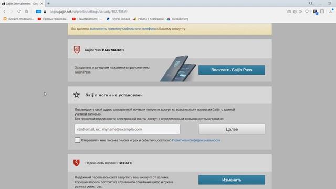Open the RuTracker.org bookmark

click(x=177, y=19)
